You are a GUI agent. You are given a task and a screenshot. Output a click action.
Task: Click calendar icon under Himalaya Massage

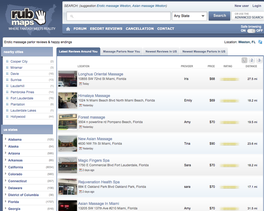tap(81, 105)
